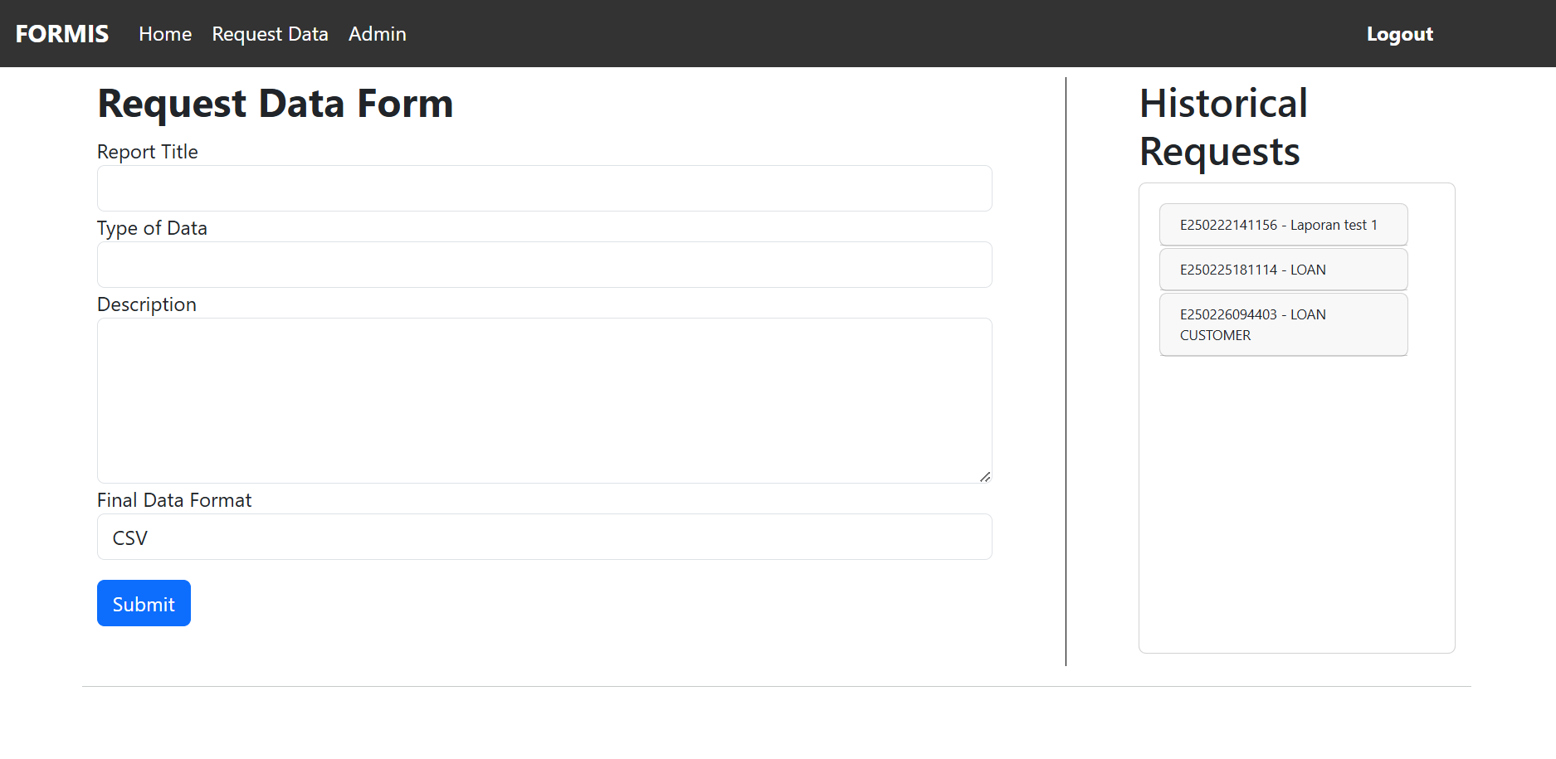1556x759 pixels.
Task: Click the Type of Data field
Action: click(x=544, y=265)
